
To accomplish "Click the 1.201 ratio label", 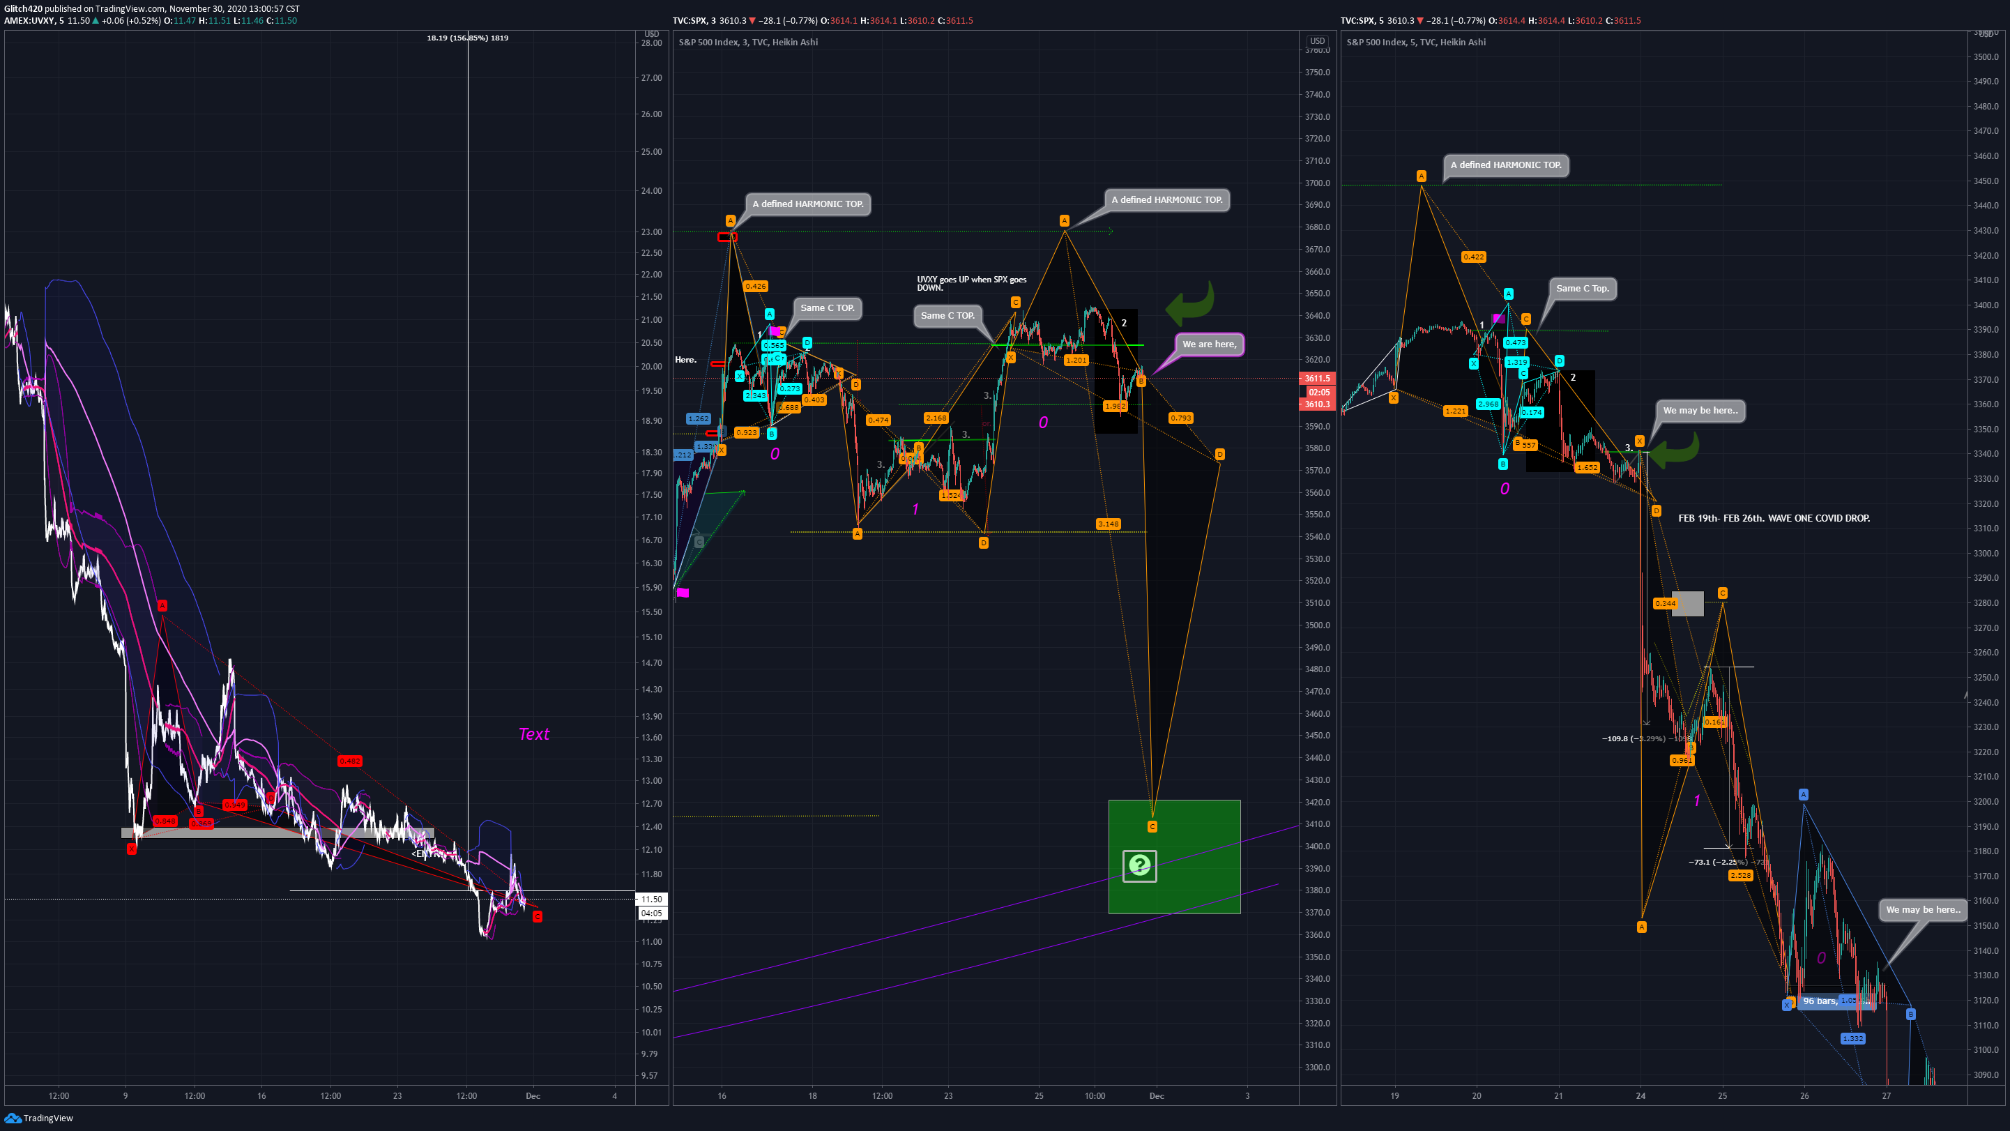I will tap(1076, 360).
